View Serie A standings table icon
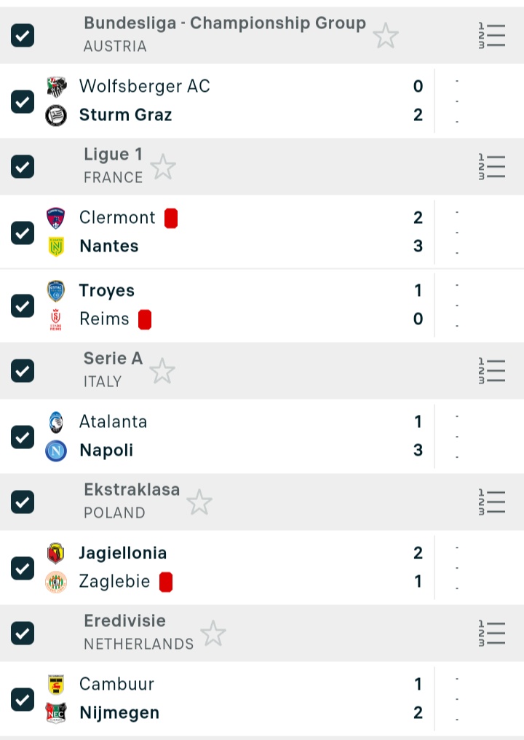The image size is (524, 740). pos(492,370)
